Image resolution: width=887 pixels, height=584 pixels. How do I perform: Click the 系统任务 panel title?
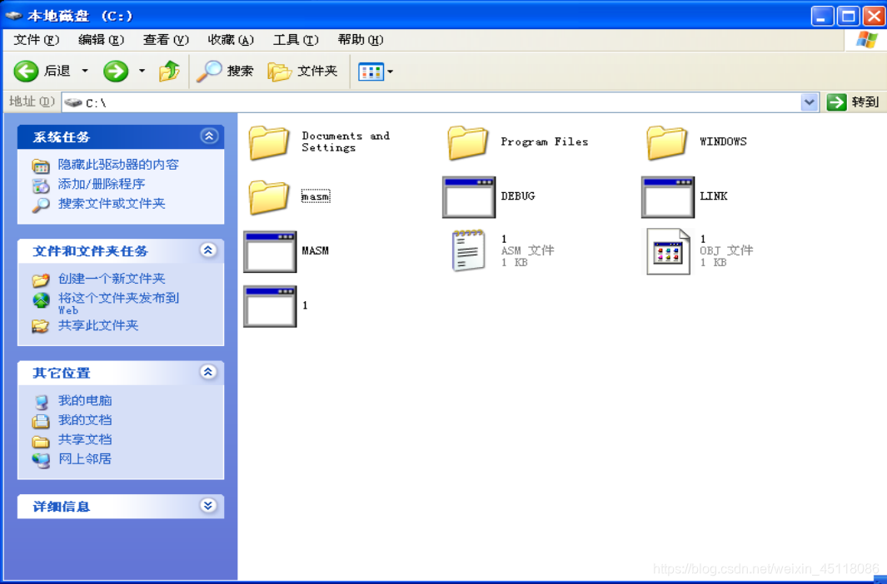pos(61,136)
